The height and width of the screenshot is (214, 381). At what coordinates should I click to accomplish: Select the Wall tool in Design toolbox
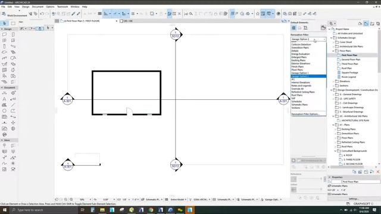click(4, 34)
